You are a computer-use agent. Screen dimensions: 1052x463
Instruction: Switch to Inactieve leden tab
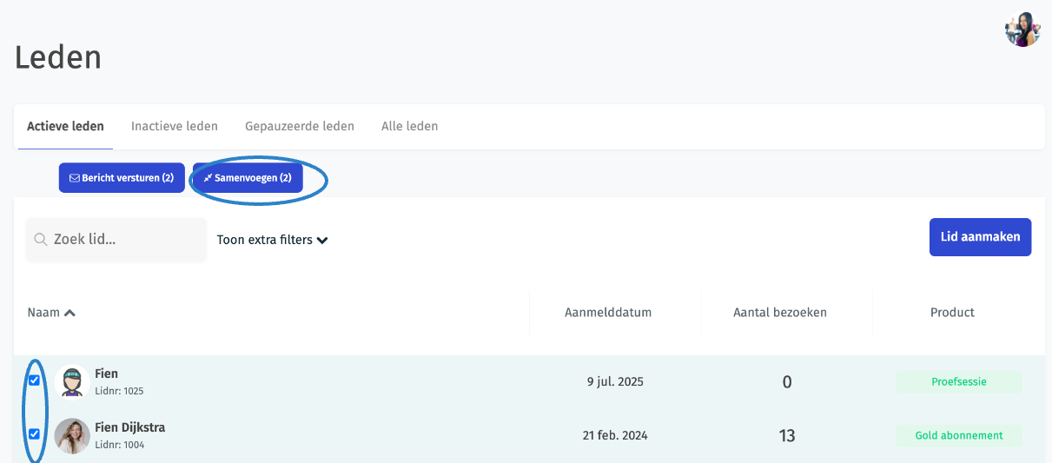175,126
